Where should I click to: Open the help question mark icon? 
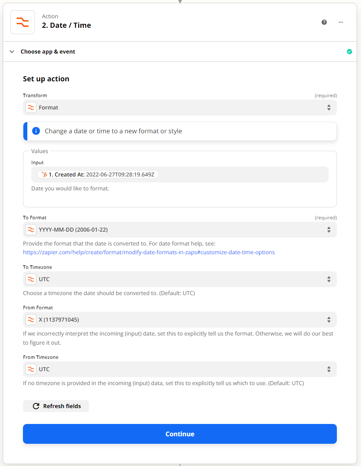coord(324,22)
